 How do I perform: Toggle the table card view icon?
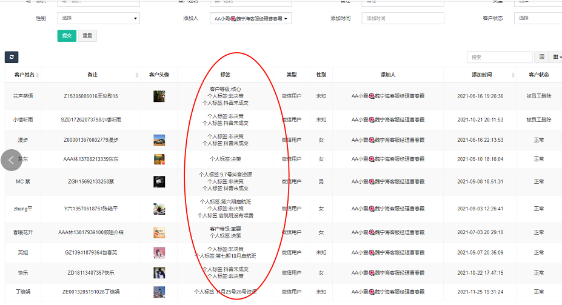pos(542,57)
